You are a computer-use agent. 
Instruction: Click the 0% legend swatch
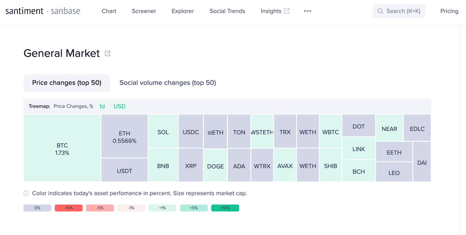37,208
